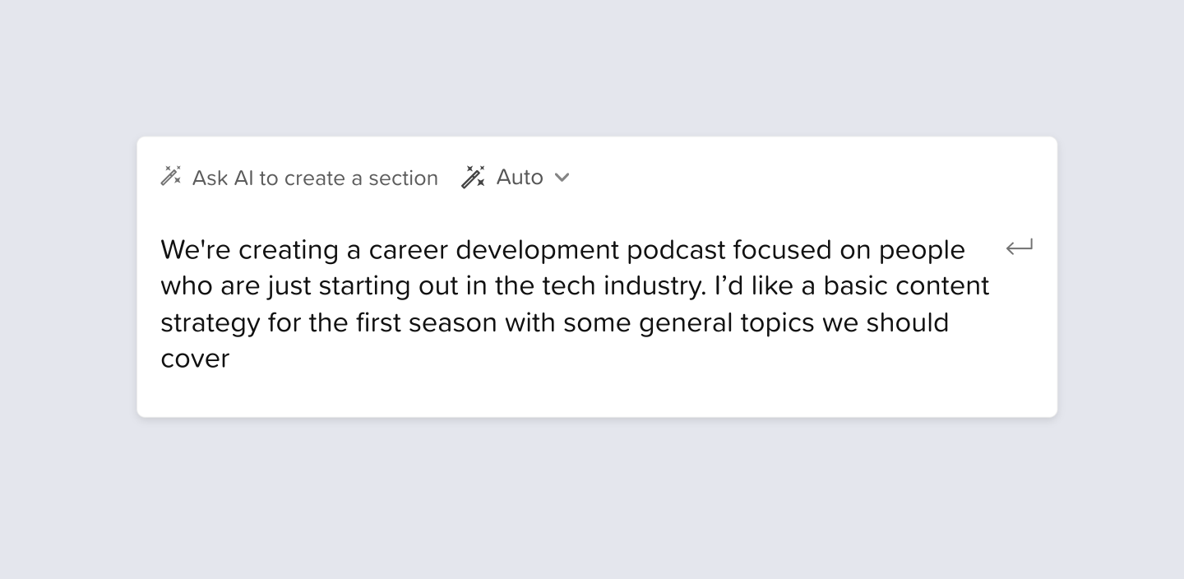Viewport: 1184px width, 579px height.
Task: Click the magic wand icon beside "Ask AI to create a section"
Action: (x=169, y=176)
